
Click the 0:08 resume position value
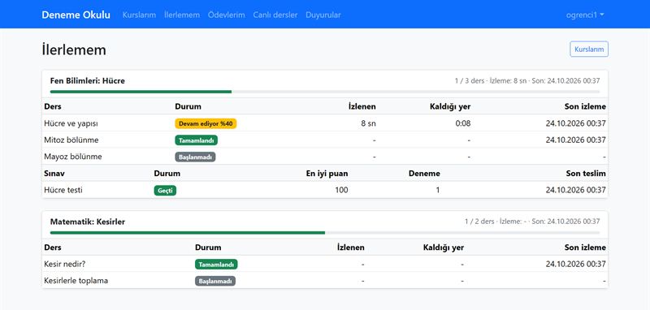[464, 123]
